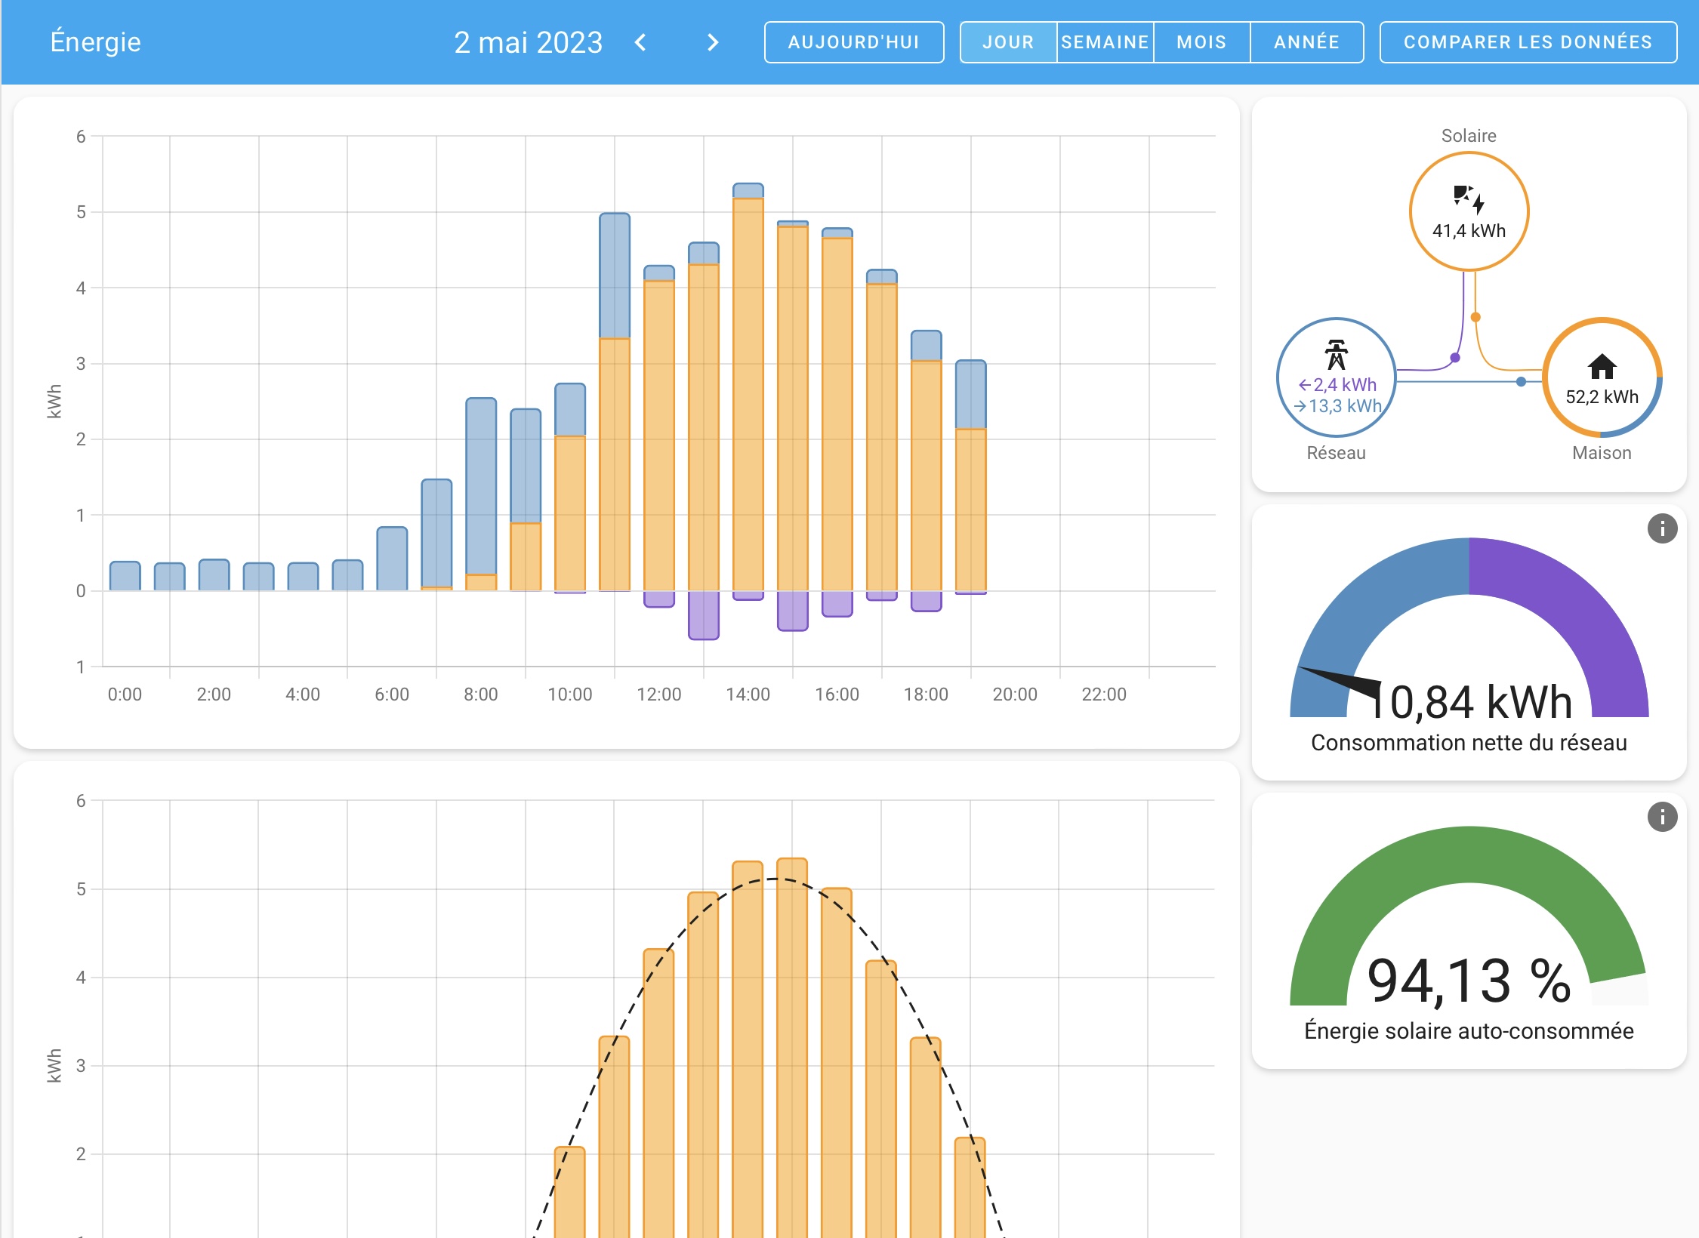The width and height of the screenshot is (1699, 1238).
Task: Click COMPARER LES DONNÉES
Action: pos(1528,42)
